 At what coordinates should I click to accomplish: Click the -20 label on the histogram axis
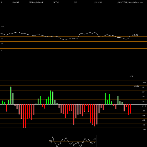coord(143,111)
